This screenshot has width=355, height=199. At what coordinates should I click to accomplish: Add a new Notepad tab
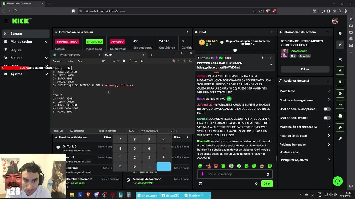coord(151,55)
